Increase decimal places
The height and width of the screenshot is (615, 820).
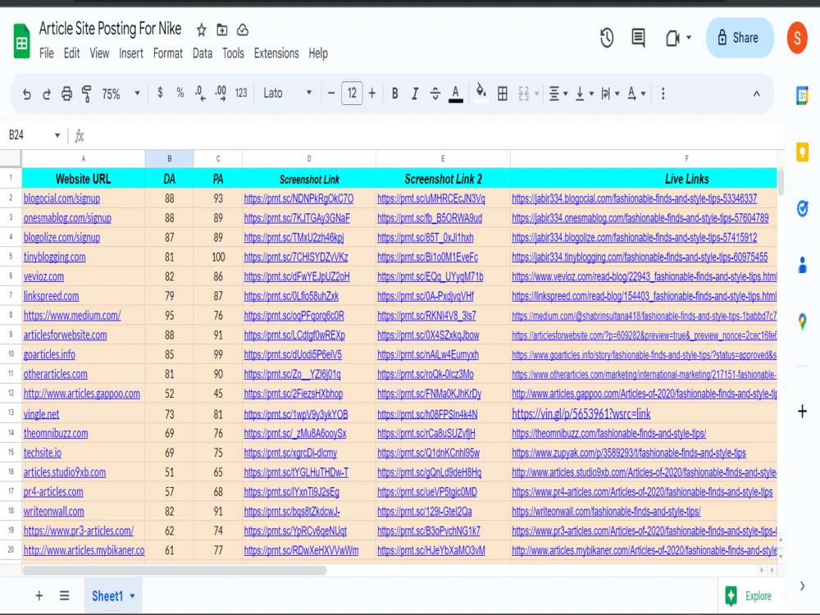221,93
